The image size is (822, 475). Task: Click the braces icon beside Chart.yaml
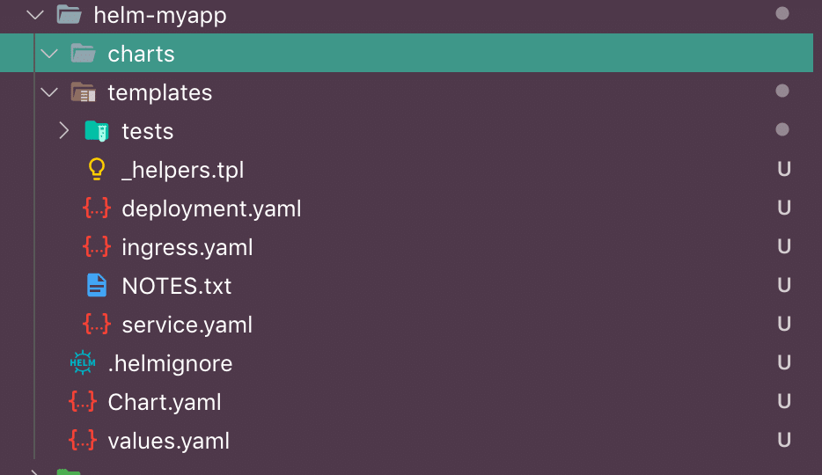point(83,402)
